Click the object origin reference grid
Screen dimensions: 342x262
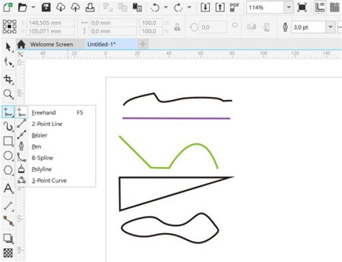pyautogui.click(x=9, y=27)
